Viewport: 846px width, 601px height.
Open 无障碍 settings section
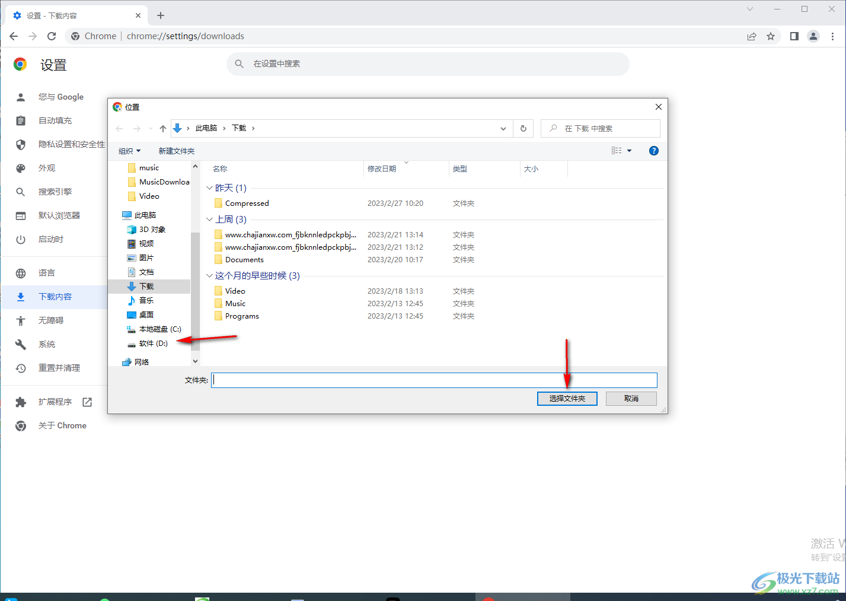pos(51,320)
